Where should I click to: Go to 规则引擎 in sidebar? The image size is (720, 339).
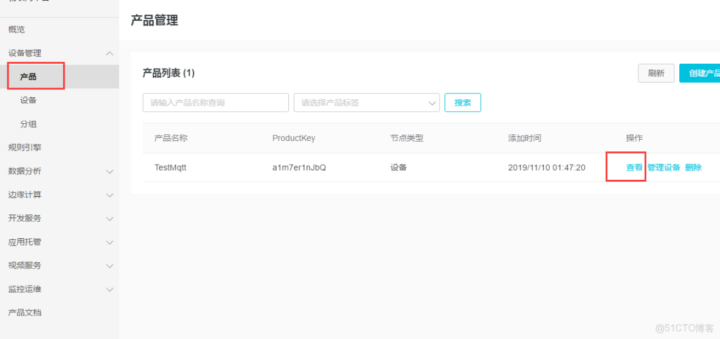click(x=25, y=148)
